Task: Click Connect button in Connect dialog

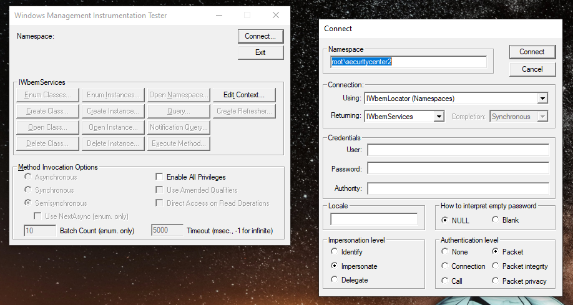Action: point(532,52)
